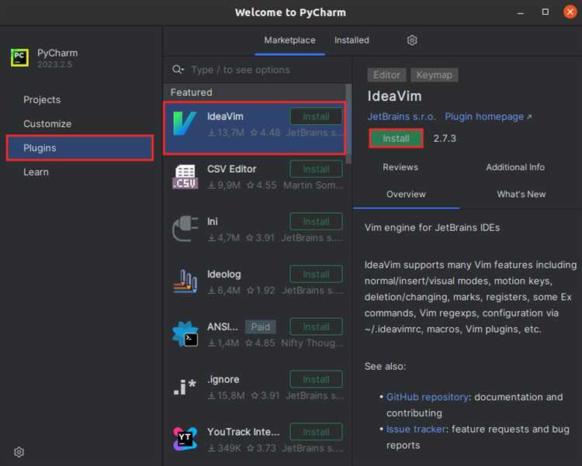Click the version number 2.7.3
This screenshot has width=582, height=466.
445,138
